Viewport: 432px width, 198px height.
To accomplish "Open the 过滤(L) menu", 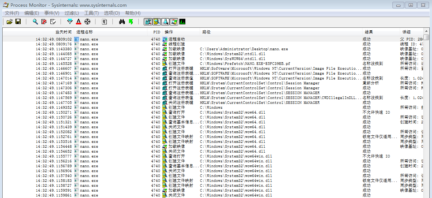I will pyautogui.click(x=72, y=13).
